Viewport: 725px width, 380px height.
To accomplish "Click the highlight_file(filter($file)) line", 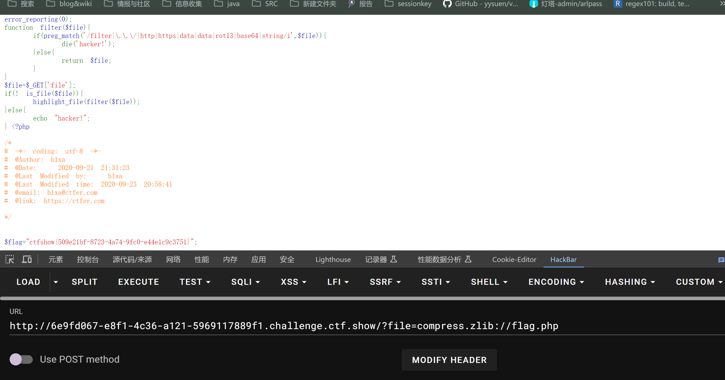I will [86, 102].
